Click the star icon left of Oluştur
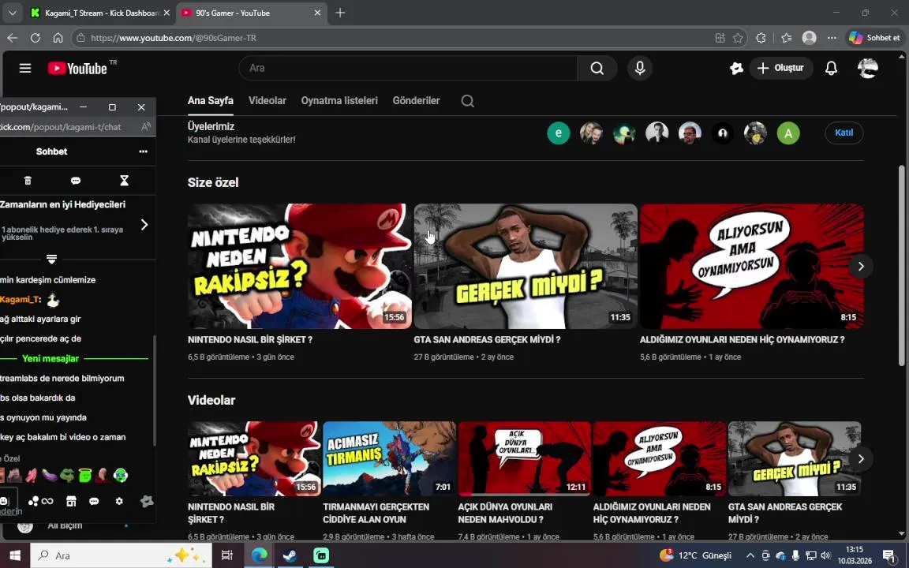Screen dimensions: 909x568 tap(736, 68)
